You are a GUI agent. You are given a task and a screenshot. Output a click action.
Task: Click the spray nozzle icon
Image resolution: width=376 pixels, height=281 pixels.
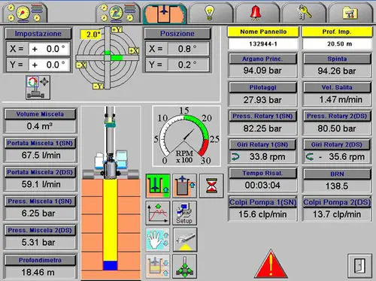coord(185,240)
